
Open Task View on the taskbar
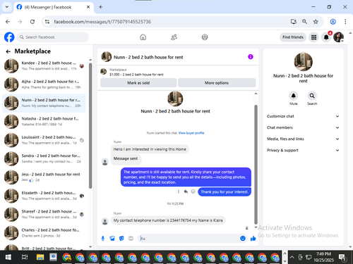(25, 257)
